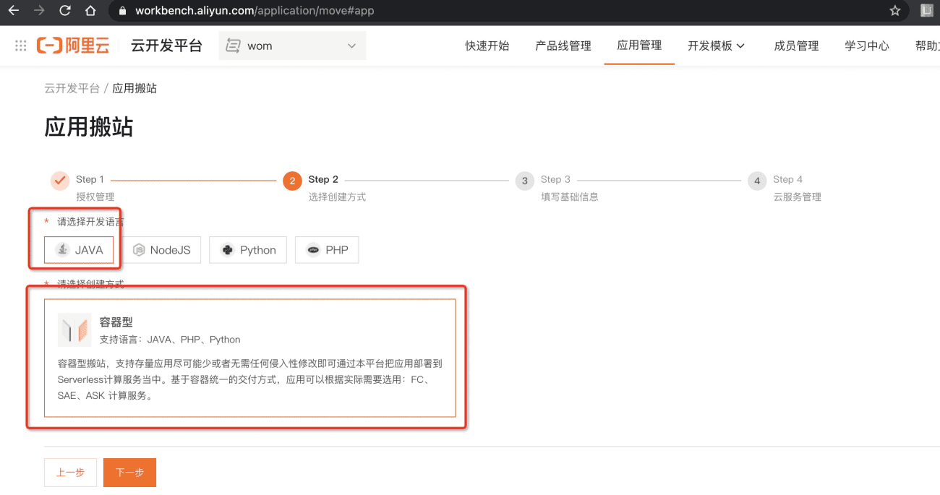
Task: Go to browser home icon
Action: click(x=90, y=11)
